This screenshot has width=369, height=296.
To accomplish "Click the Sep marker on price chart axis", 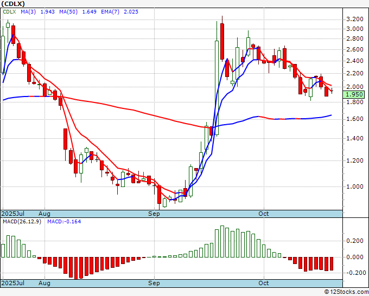I will 155,214.
